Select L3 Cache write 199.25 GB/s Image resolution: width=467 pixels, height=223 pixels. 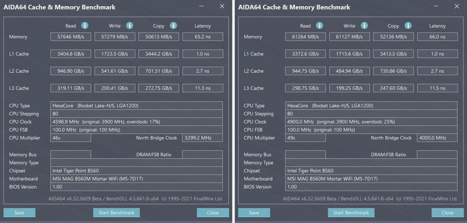349,88
